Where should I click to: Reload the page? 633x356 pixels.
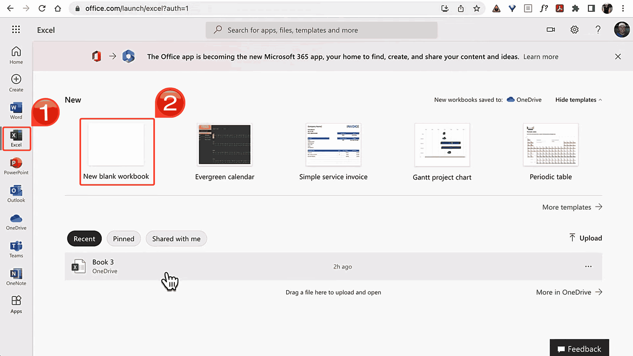click(x=42, y=9)
